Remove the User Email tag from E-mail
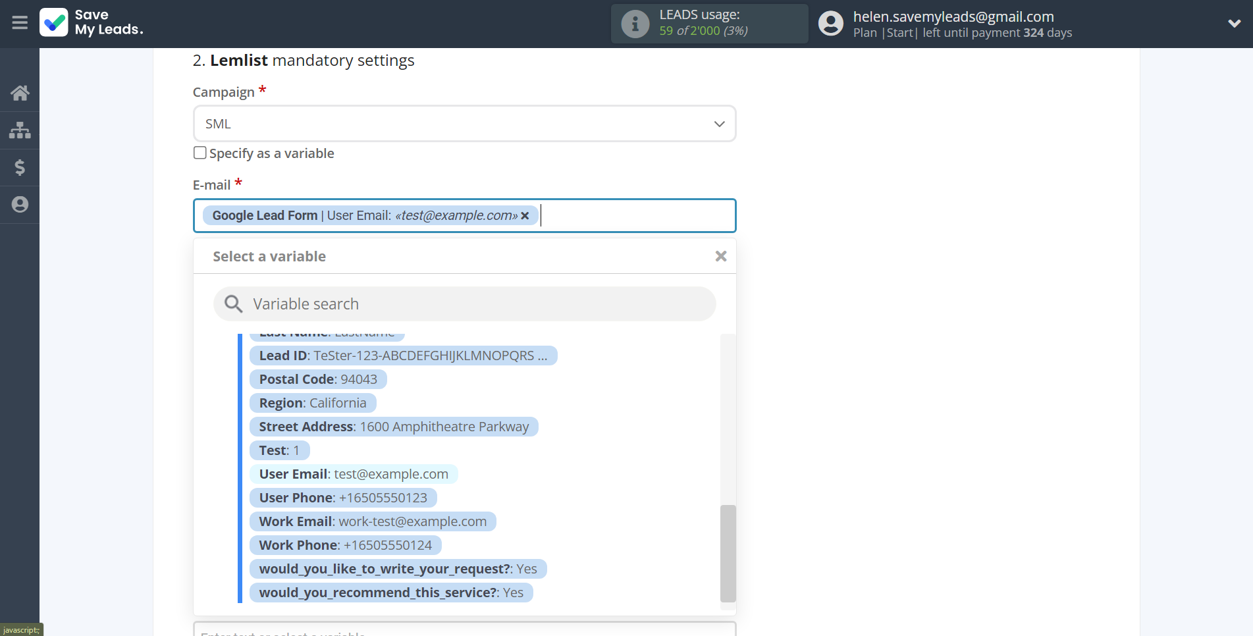 [x=525, y=216]
